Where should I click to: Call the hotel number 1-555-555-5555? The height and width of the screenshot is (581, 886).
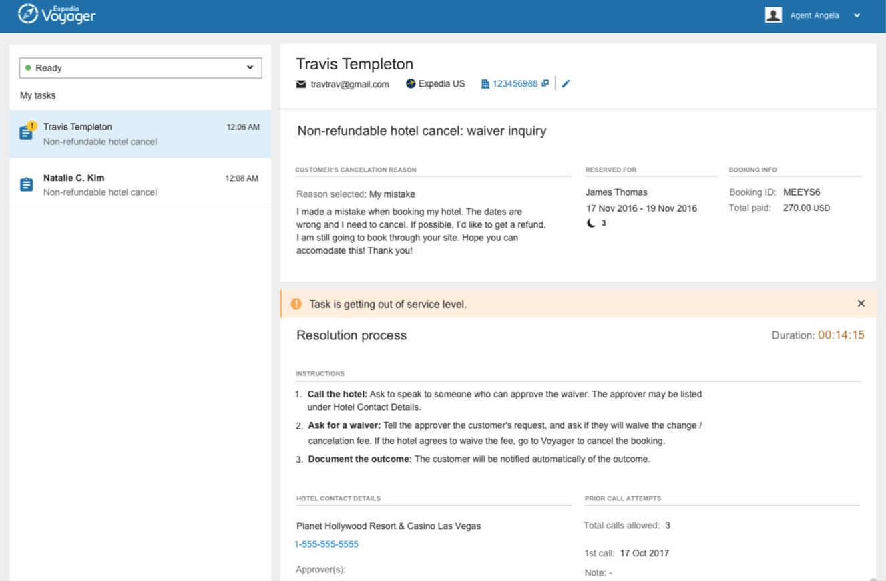(x=326, y=544)
